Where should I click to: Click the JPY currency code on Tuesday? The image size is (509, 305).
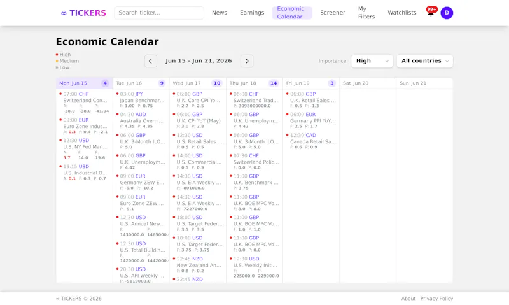pyautogui.click(x=139, y=94)
